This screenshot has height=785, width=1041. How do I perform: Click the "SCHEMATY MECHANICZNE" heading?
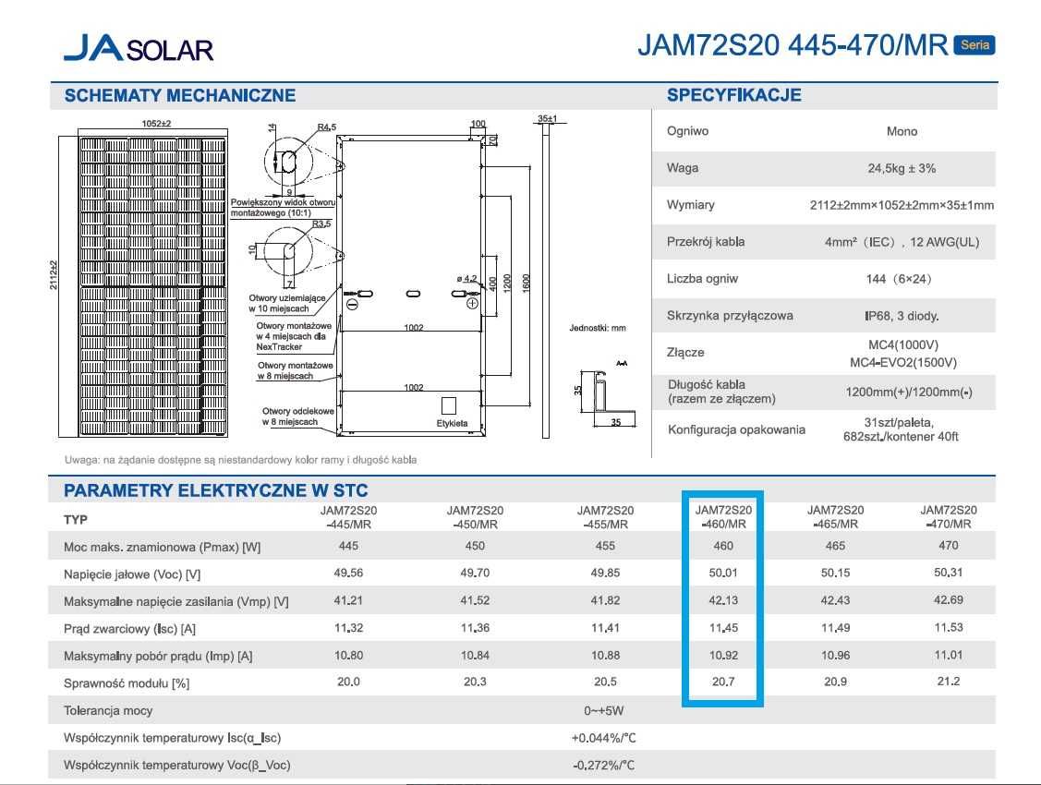pyautogui.click(x=180, y=95)
